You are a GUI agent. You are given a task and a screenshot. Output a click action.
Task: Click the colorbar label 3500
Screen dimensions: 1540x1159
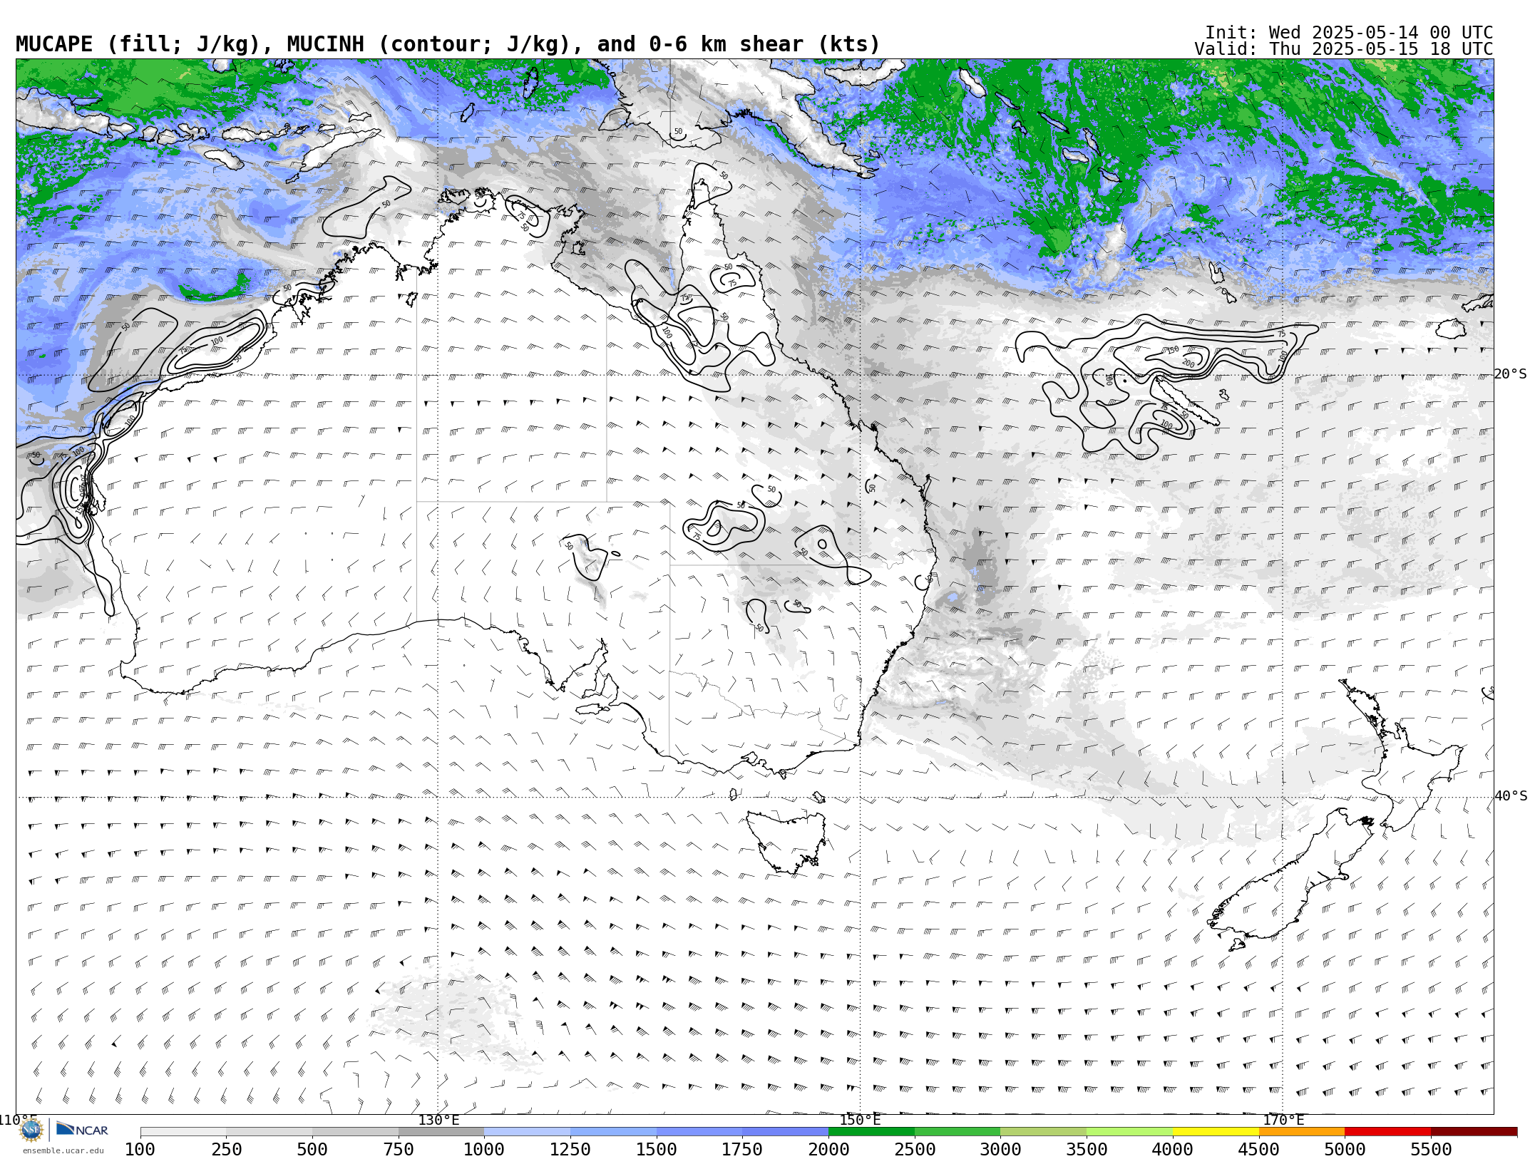click(1087, 1149)
